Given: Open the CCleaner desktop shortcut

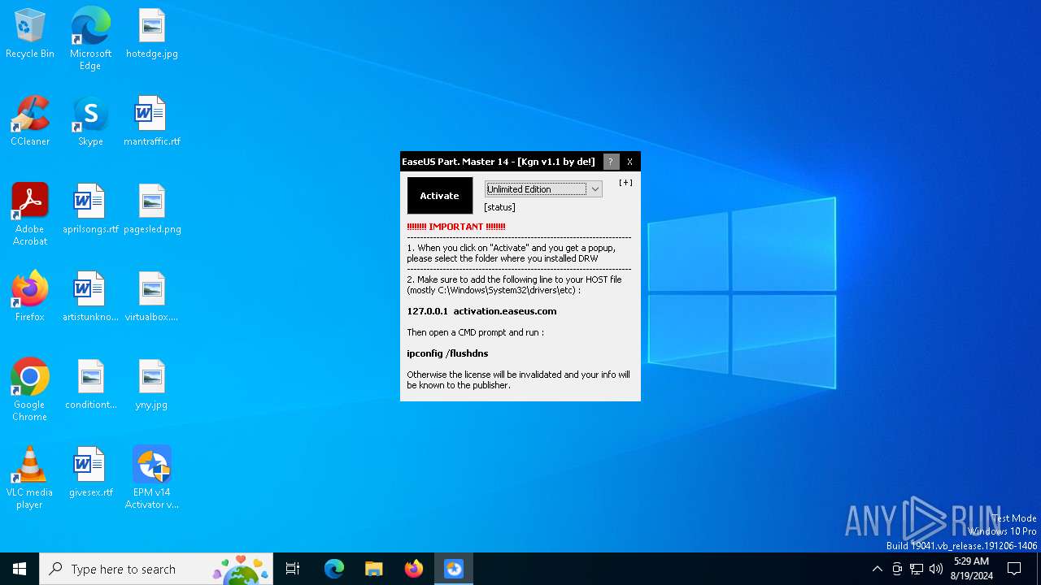Looking at the screenshot, I should point(30,122).
